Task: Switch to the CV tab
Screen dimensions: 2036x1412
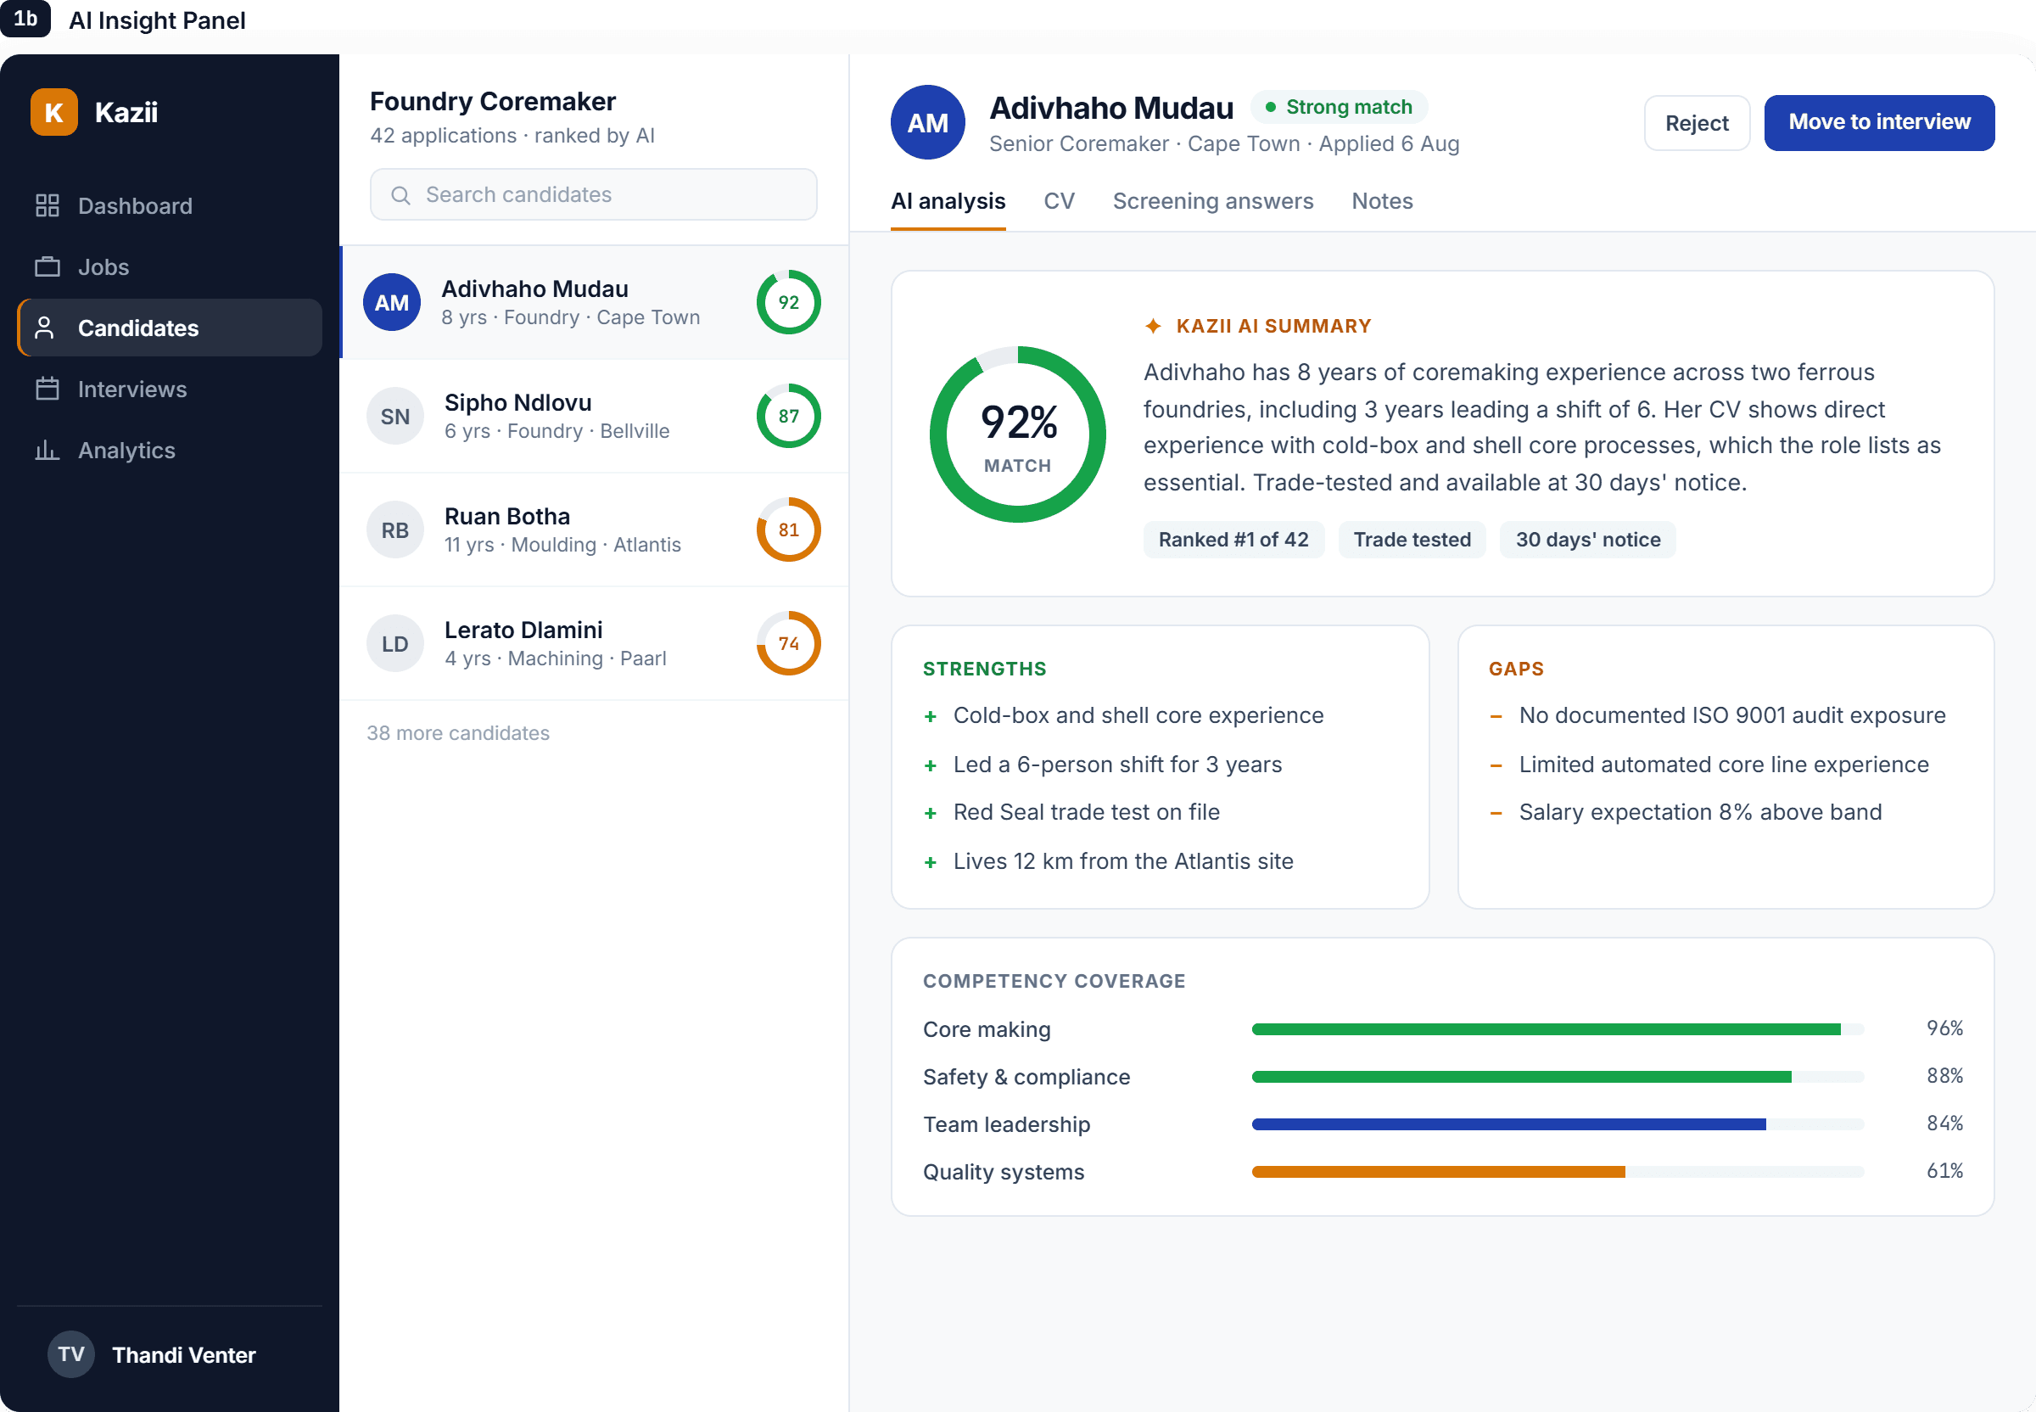Action: pyautogui.click(x=1059, y=201)
